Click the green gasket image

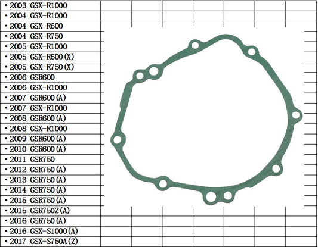point(206,120)
